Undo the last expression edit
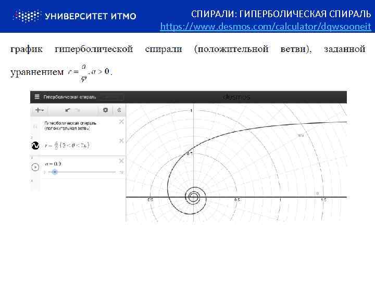 (68, 110)
